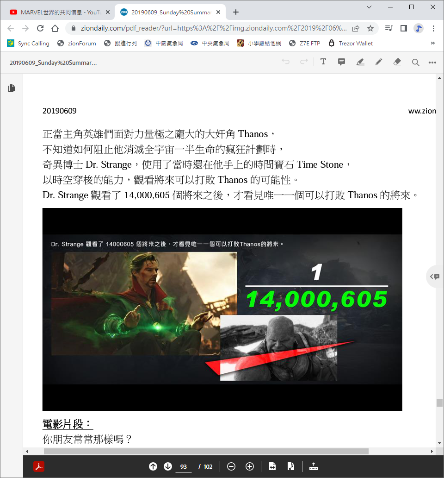Open Chrome three-dot menu
This screenshot has width=444, height=478.
pos(433,28)
